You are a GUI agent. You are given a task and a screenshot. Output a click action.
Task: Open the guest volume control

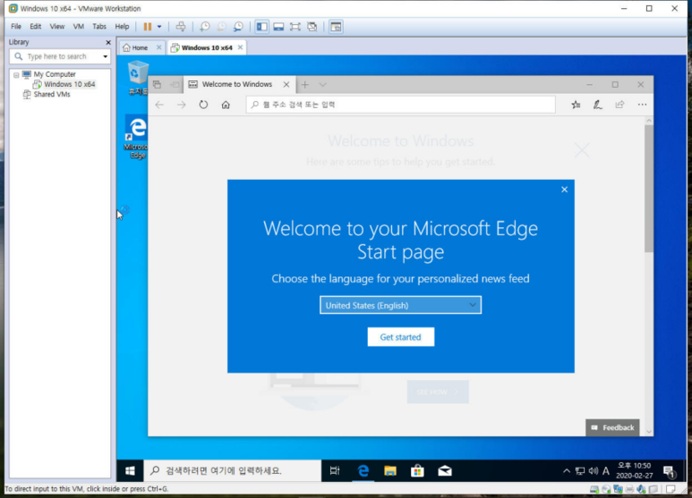[x=594, y=471]
